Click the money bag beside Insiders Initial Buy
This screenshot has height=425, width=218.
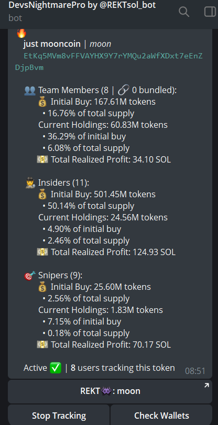point(42,195)
